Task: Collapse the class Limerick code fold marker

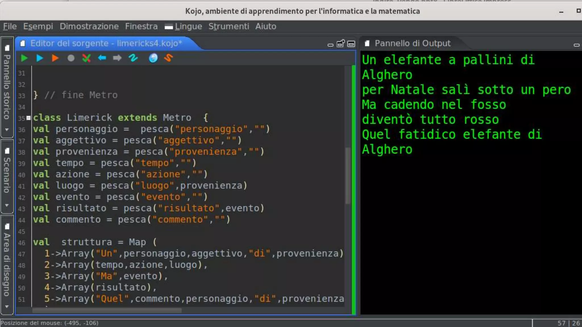Action: tap(28, 118)
